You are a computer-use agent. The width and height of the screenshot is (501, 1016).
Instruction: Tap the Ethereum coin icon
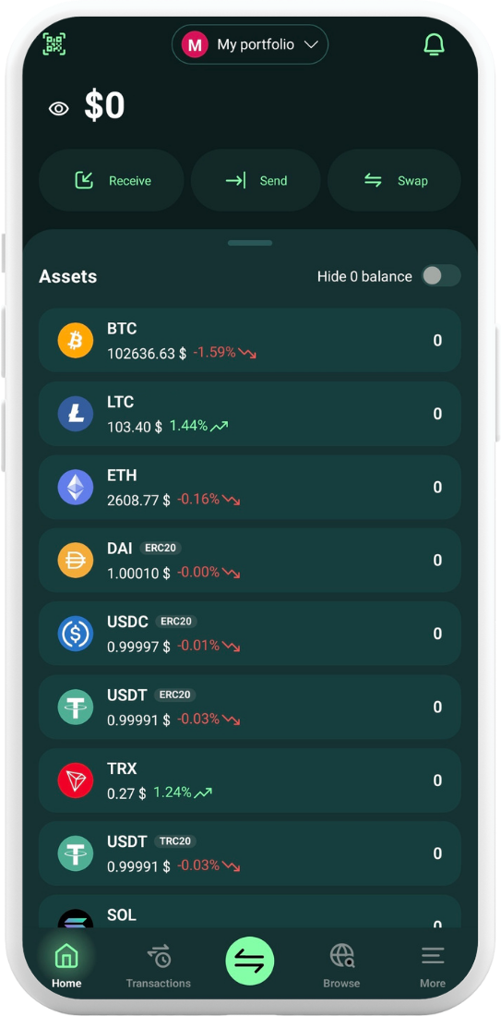click(76, 487)
